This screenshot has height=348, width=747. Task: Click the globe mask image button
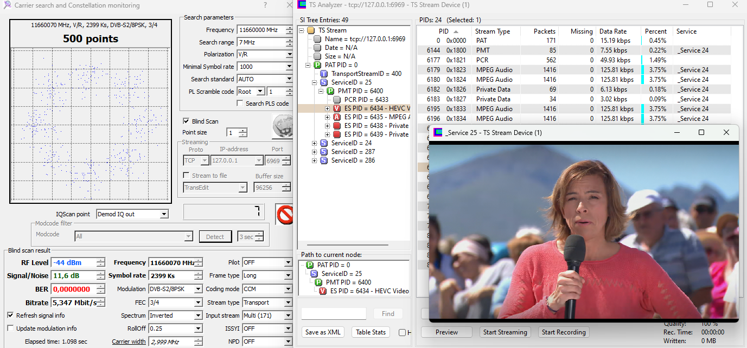click(282, 126)
